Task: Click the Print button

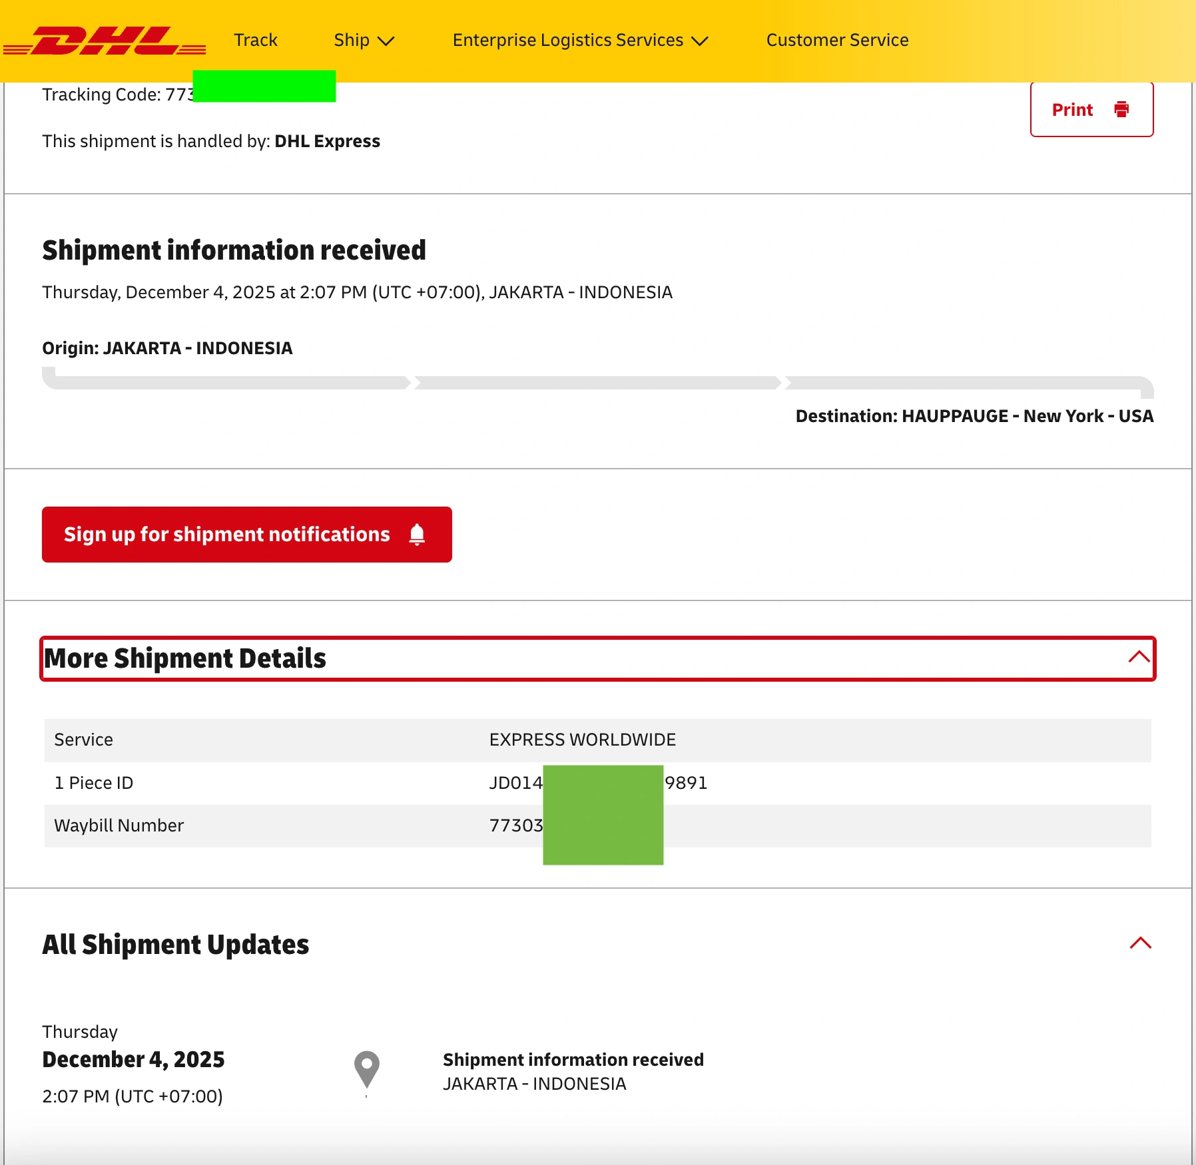Action: pos(1091,109)
